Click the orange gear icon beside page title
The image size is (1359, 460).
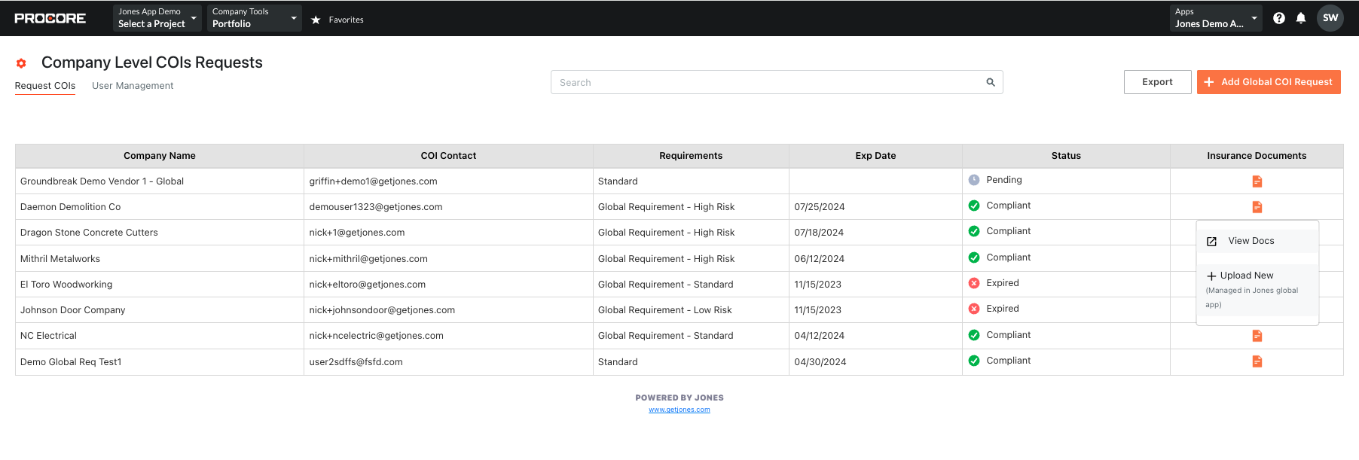pos(21,63)
